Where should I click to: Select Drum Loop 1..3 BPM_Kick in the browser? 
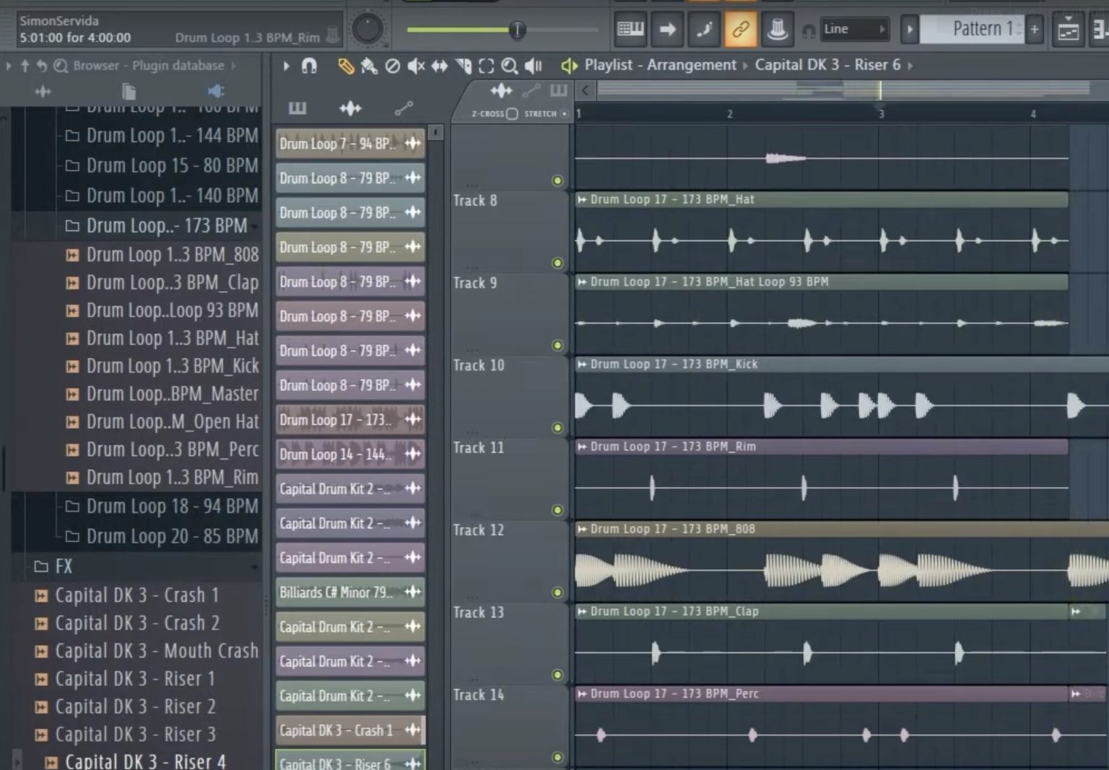pos(173,366)
